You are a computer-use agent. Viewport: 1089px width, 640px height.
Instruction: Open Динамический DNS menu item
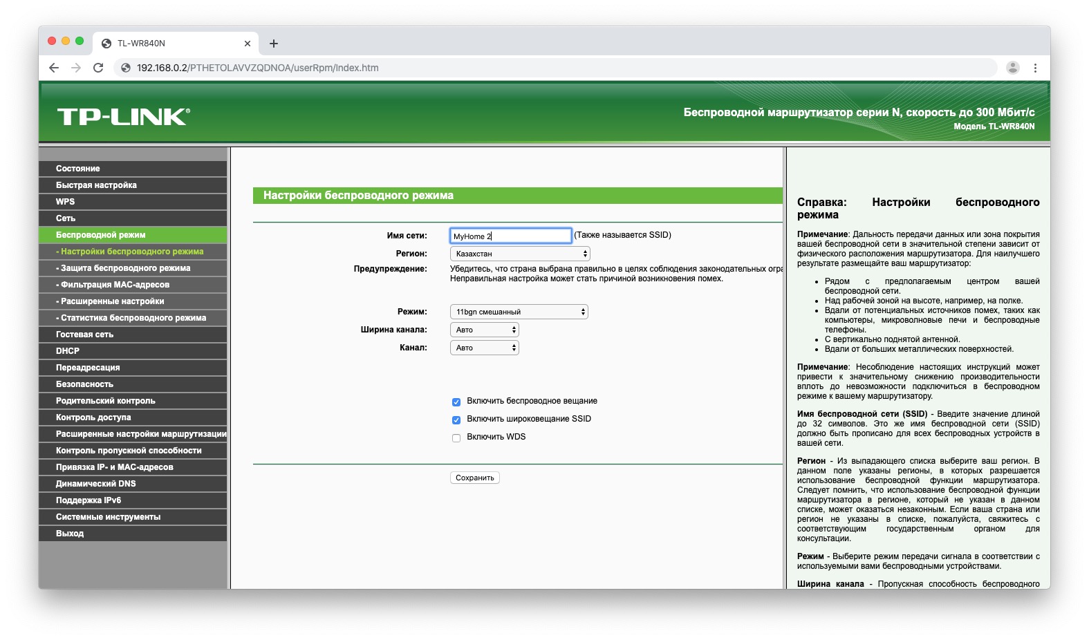tap(133, 484)
